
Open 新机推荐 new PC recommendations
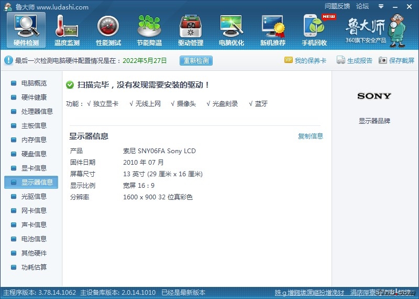pos(272,30)
